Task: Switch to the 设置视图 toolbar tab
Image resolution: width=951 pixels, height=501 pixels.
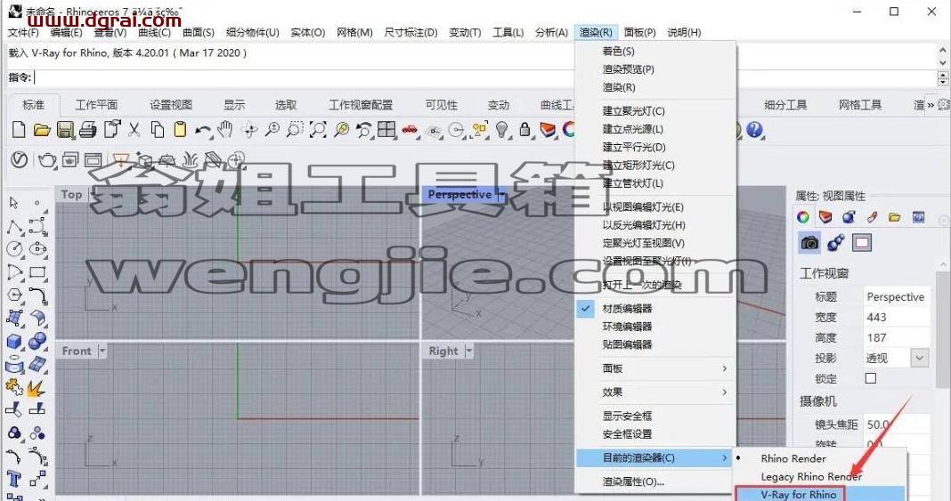Action: (171, 105)
